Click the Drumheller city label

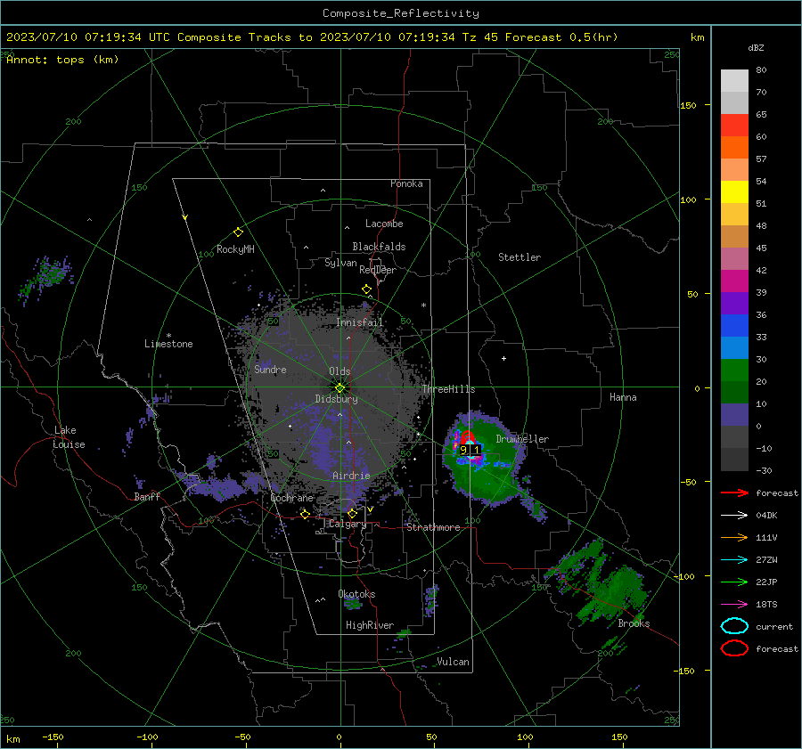pos(522,439)
